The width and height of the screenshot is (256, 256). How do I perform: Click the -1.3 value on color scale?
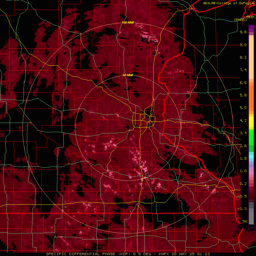tap(242, 209)
